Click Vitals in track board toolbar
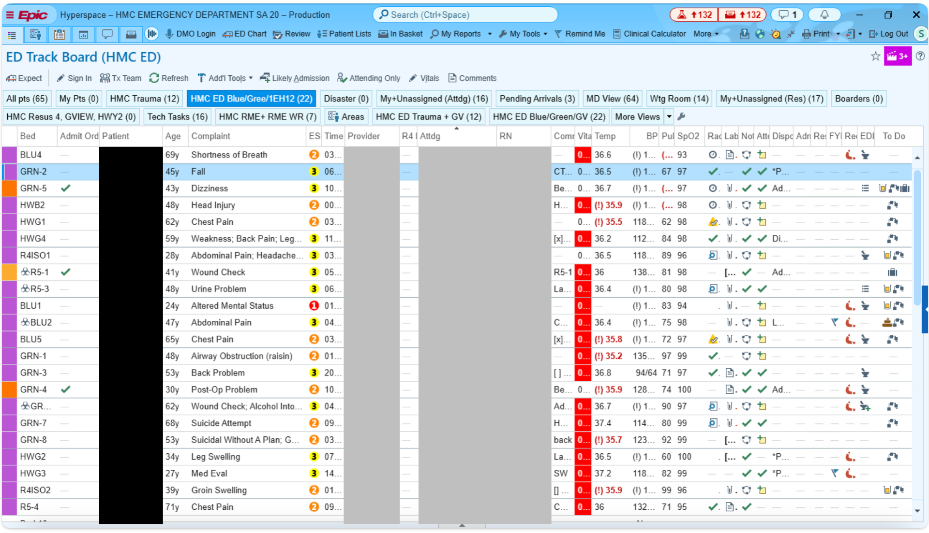This screenshot has width=929, height=533. 424,78
